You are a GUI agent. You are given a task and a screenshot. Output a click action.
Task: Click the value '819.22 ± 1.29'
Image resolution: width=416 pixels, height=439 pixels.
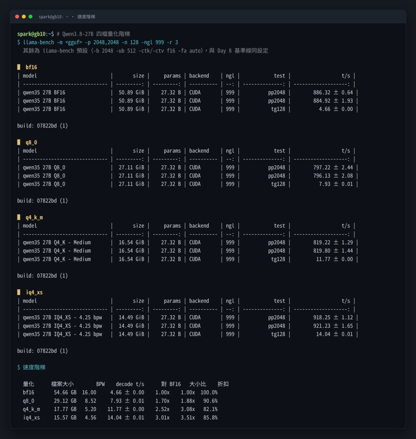click(x=333, y=243)
